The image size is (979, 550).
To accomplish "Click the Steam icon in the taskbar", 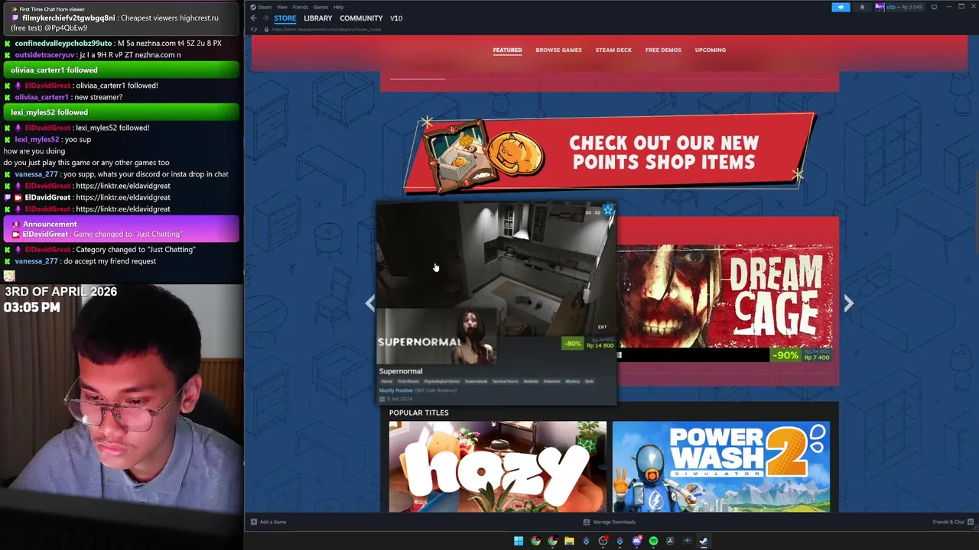I will [x=703, y=541].
